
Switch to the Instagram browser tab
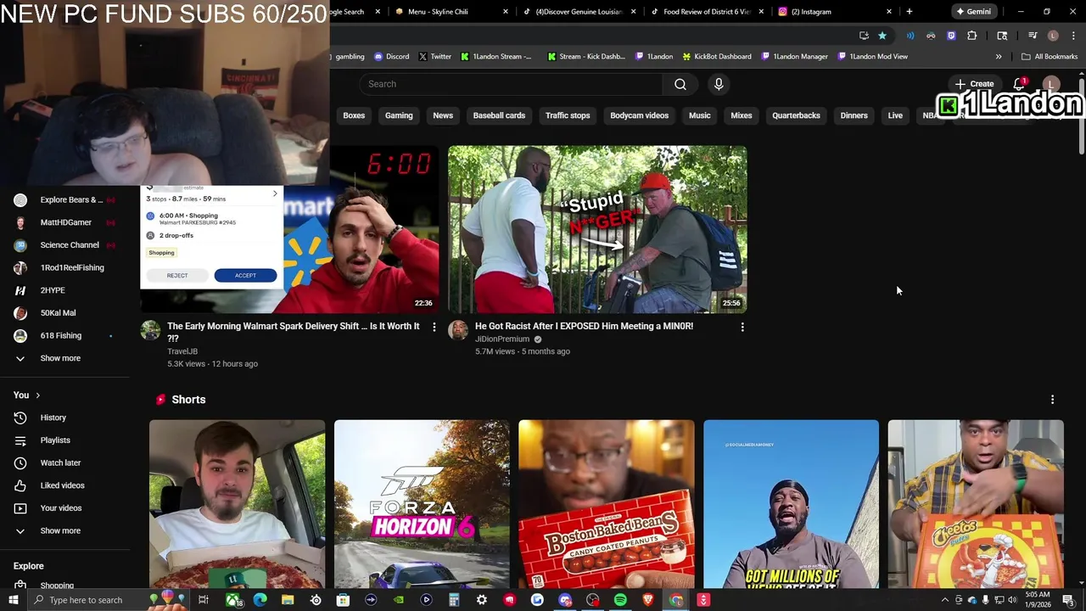[833, 12]
